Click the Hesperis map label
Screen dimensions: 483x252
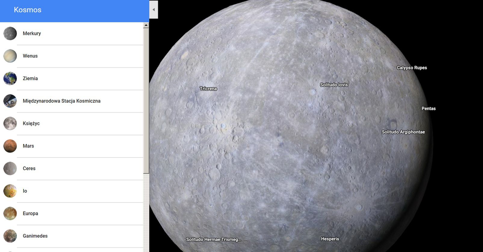coord(330,239)
